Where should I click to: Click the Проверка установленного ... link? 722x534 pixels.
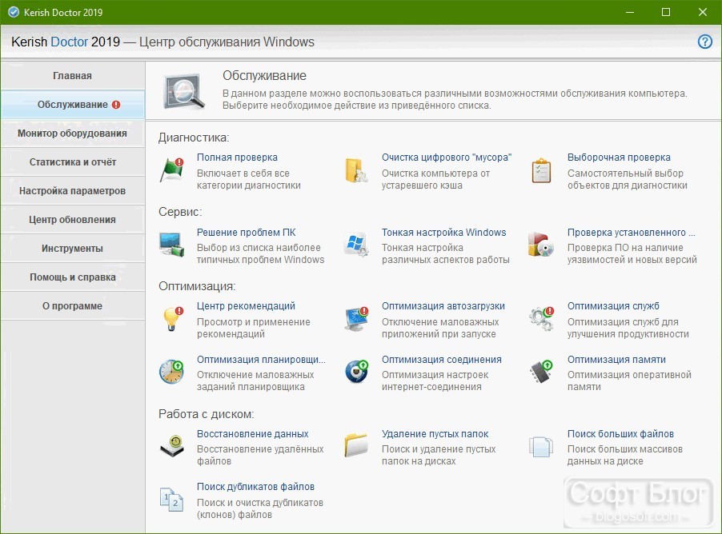[x=632, y=233]
